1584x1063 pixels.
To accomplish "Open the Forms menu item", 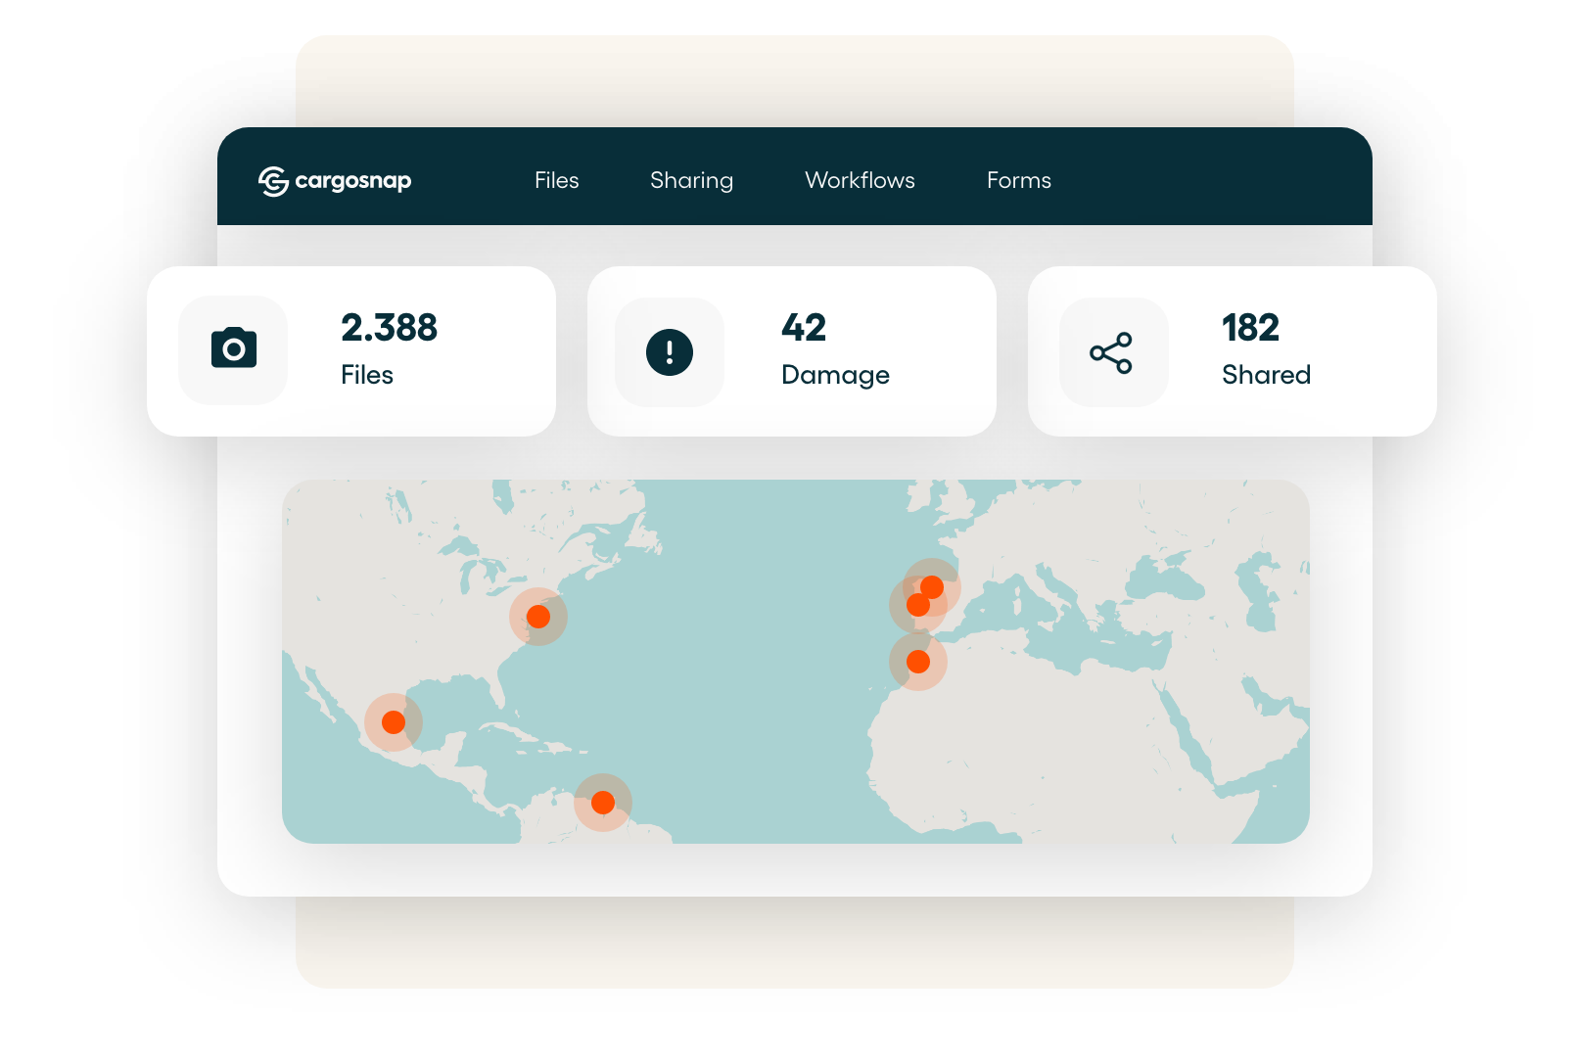I will 1018,180.
